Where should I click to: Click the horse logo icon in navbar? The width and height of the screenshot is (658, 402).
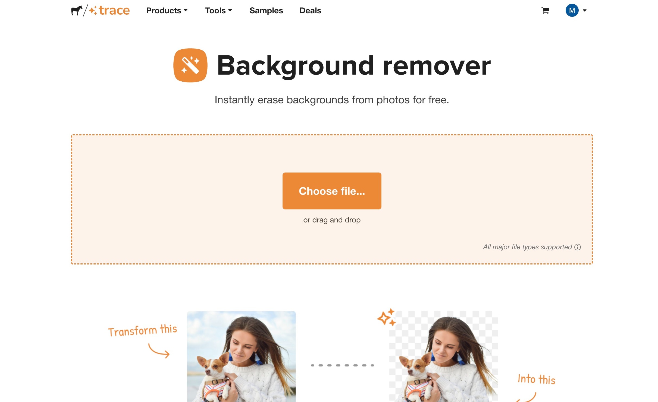76,10
